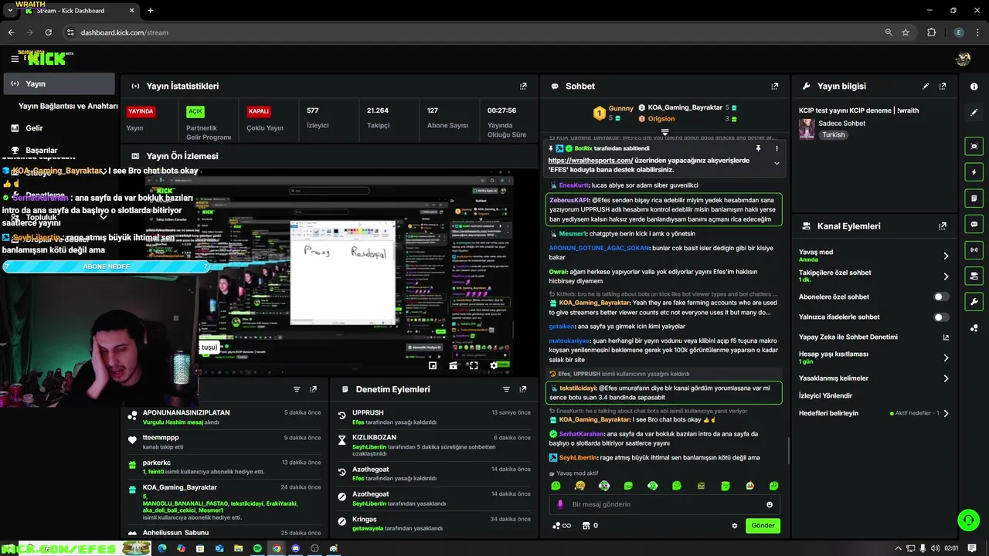
Task: Open the wraithesports.com link in pinned message
Action: tap(590, 161)
